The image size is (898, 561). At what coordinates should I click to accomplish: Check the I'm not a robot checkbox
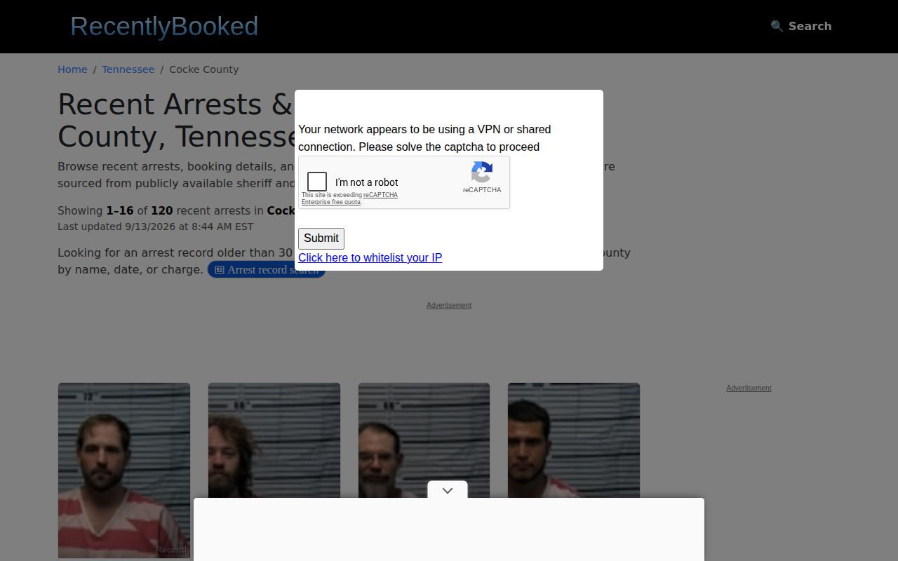pos(317,182)
